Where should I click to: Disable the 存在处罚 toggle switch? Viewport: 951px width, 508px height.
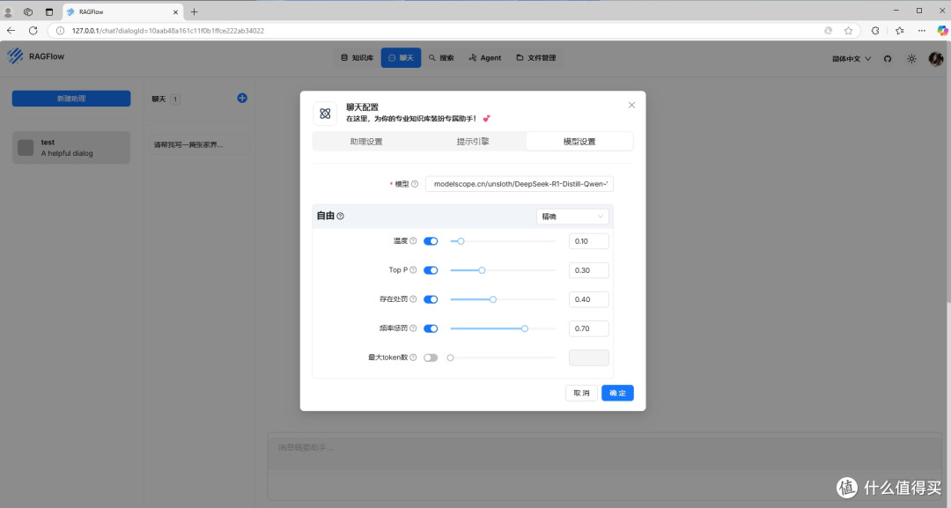[431, 298]
